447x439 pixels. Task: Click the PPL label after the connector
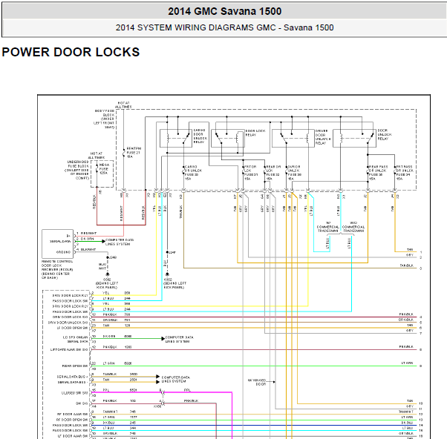(187, 390)
